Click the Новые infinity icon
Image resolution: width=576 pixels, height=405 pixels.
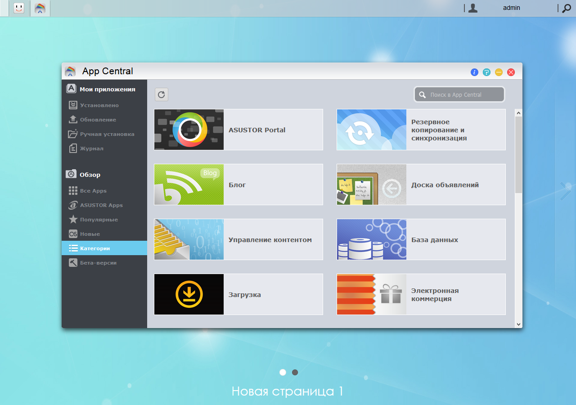pyautogui.click(x=73, y=234)
